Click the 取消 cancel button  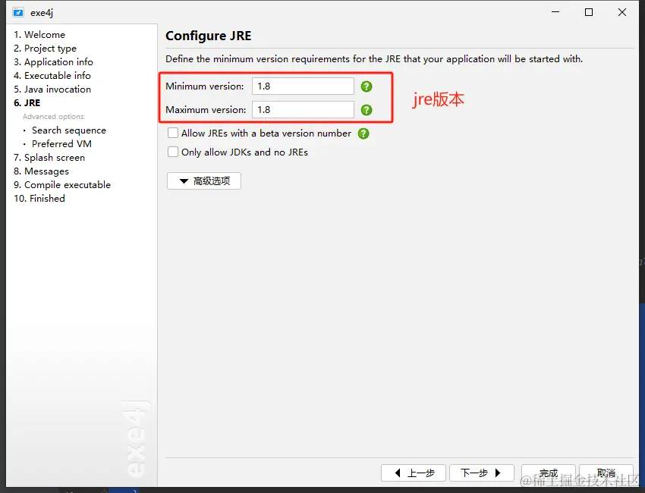[x=606, y=473]
